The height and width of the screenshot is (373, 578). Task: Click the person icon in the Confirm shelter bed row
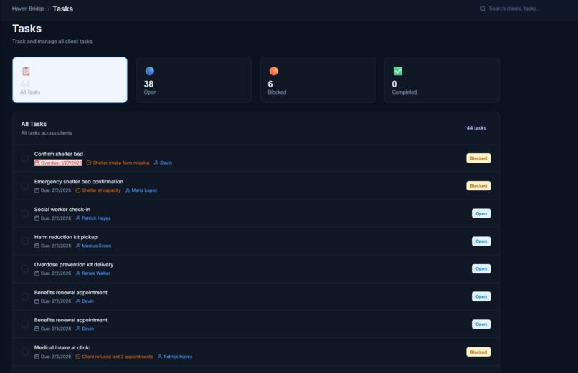click(x=156, y=163)
